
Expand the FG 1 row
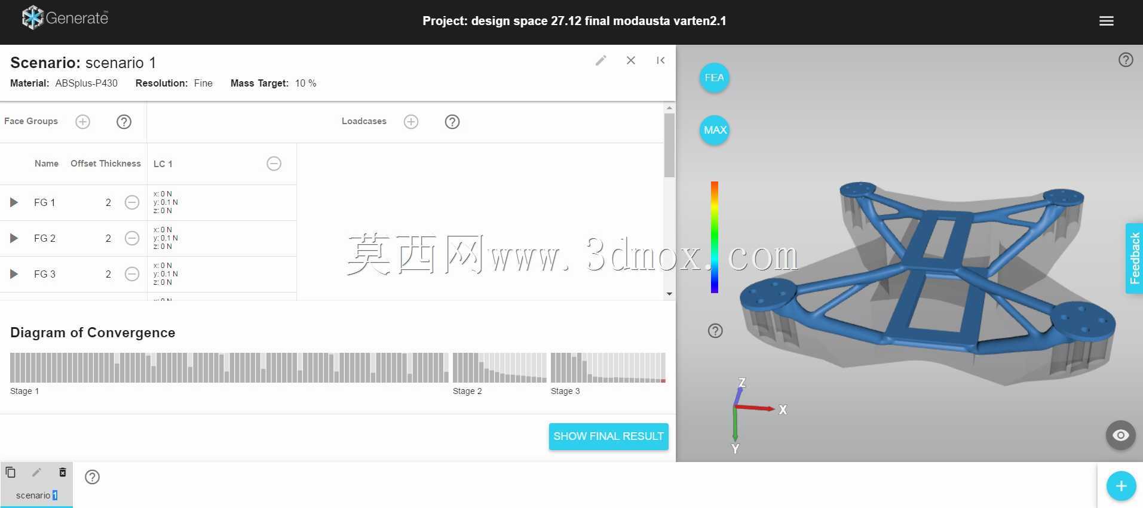coord(14,202)
